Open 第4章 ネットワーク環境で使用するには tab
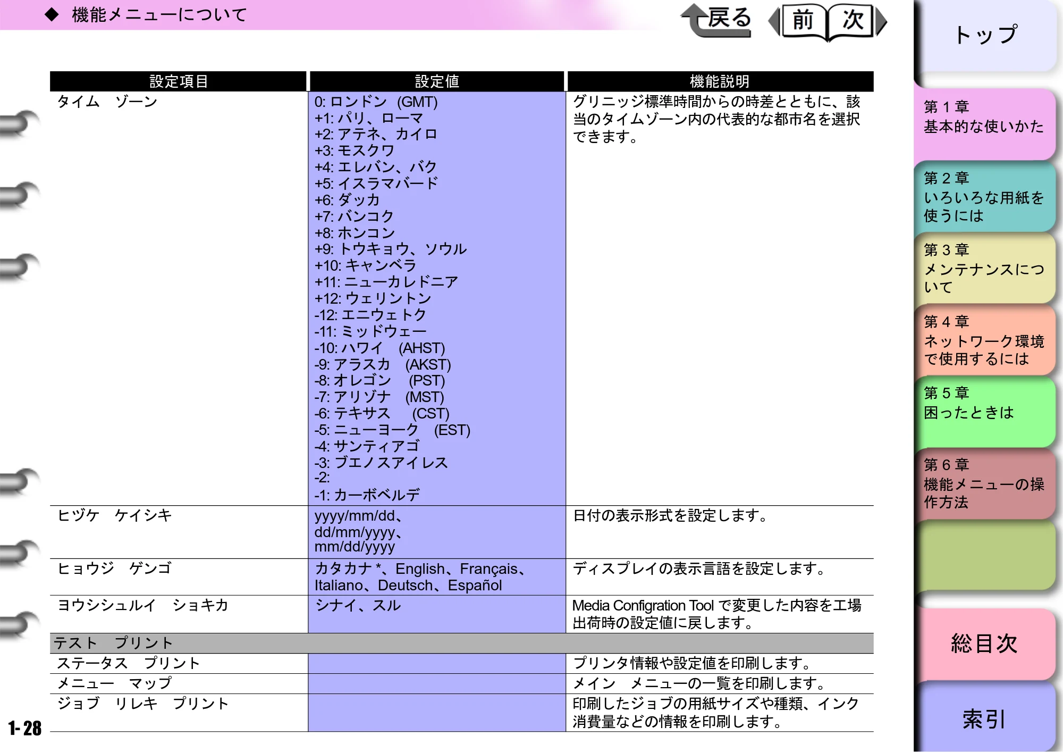The image size is (1063, 752). (984, 340)
